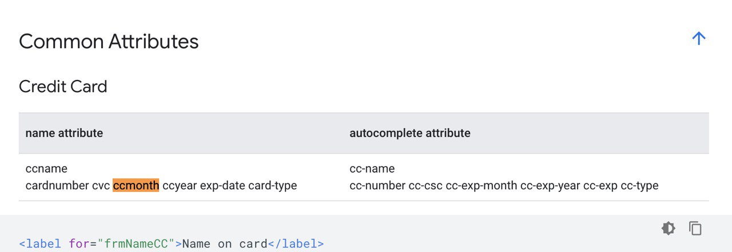Click the card-type name value
Image resolution: width=732 pixels, height=252 pixels.
(x=272, y=185)
